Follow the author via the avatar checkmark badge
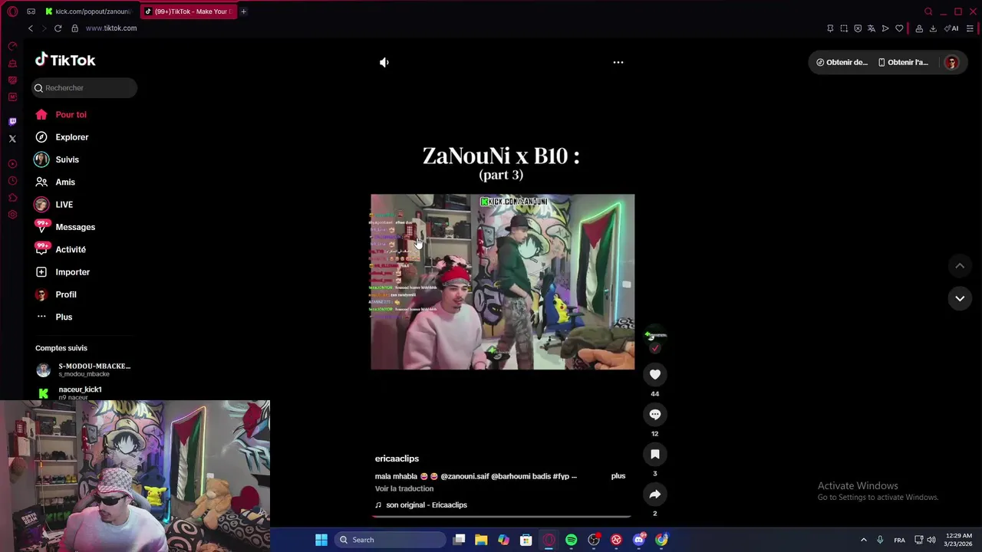The width and height of the screenshot is (982, 552). tap(655, 349)
